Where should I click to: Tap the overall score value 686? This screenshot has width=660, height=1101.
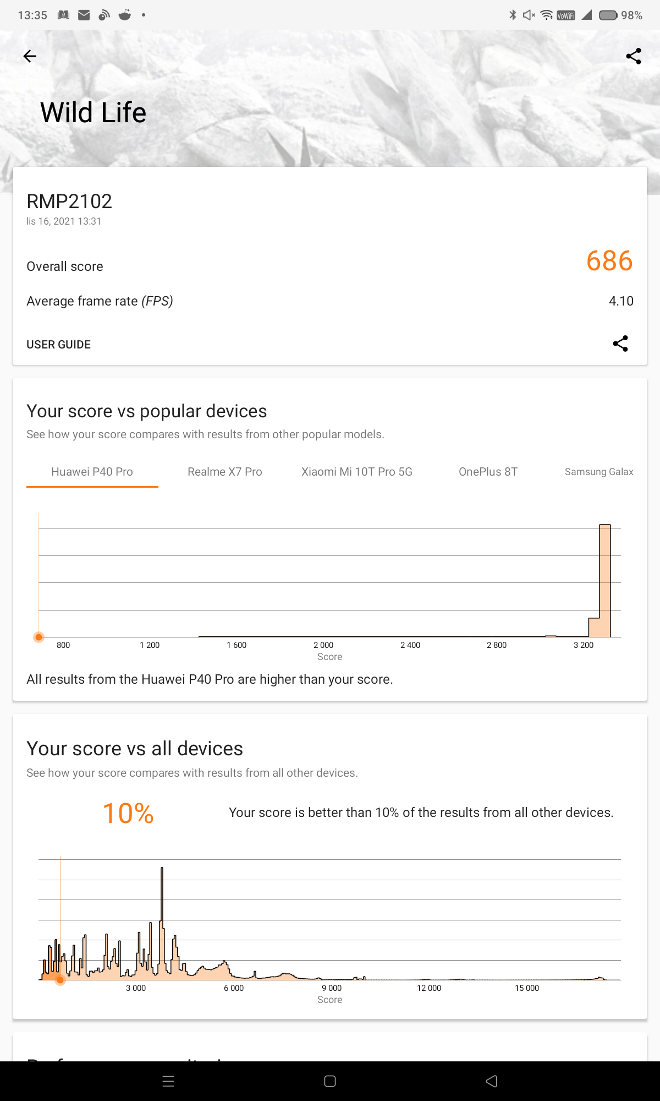tap(609, 261)
